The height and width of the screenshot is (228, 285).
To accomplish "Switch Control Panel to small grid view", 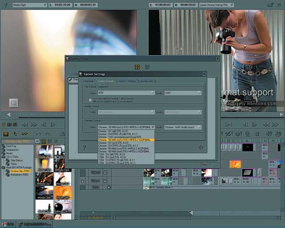I will tap(147, 67).
